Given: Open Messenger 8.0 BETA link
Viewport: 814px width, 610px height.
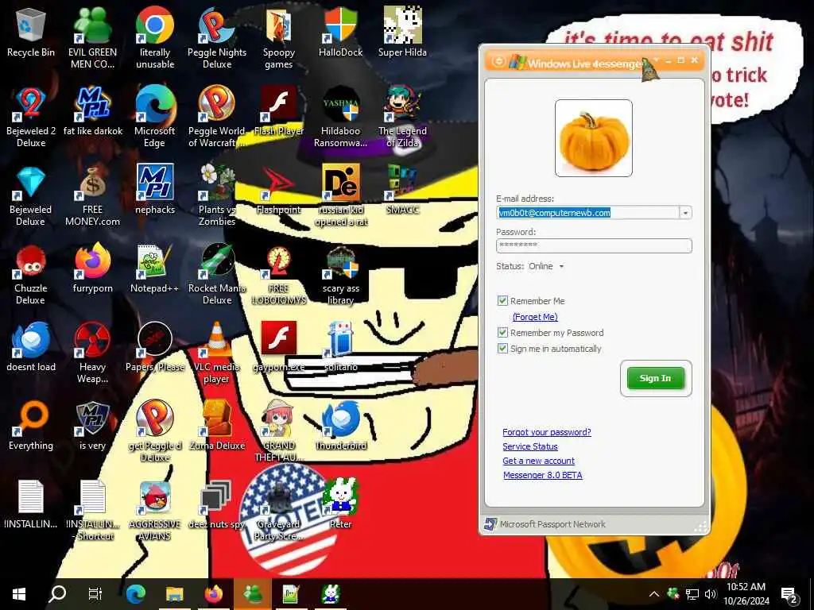Looking at the screenshot, I should click(x=542, y=475).
